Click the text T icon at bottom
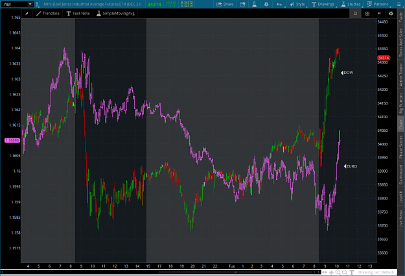 click(x=351, y=272)
